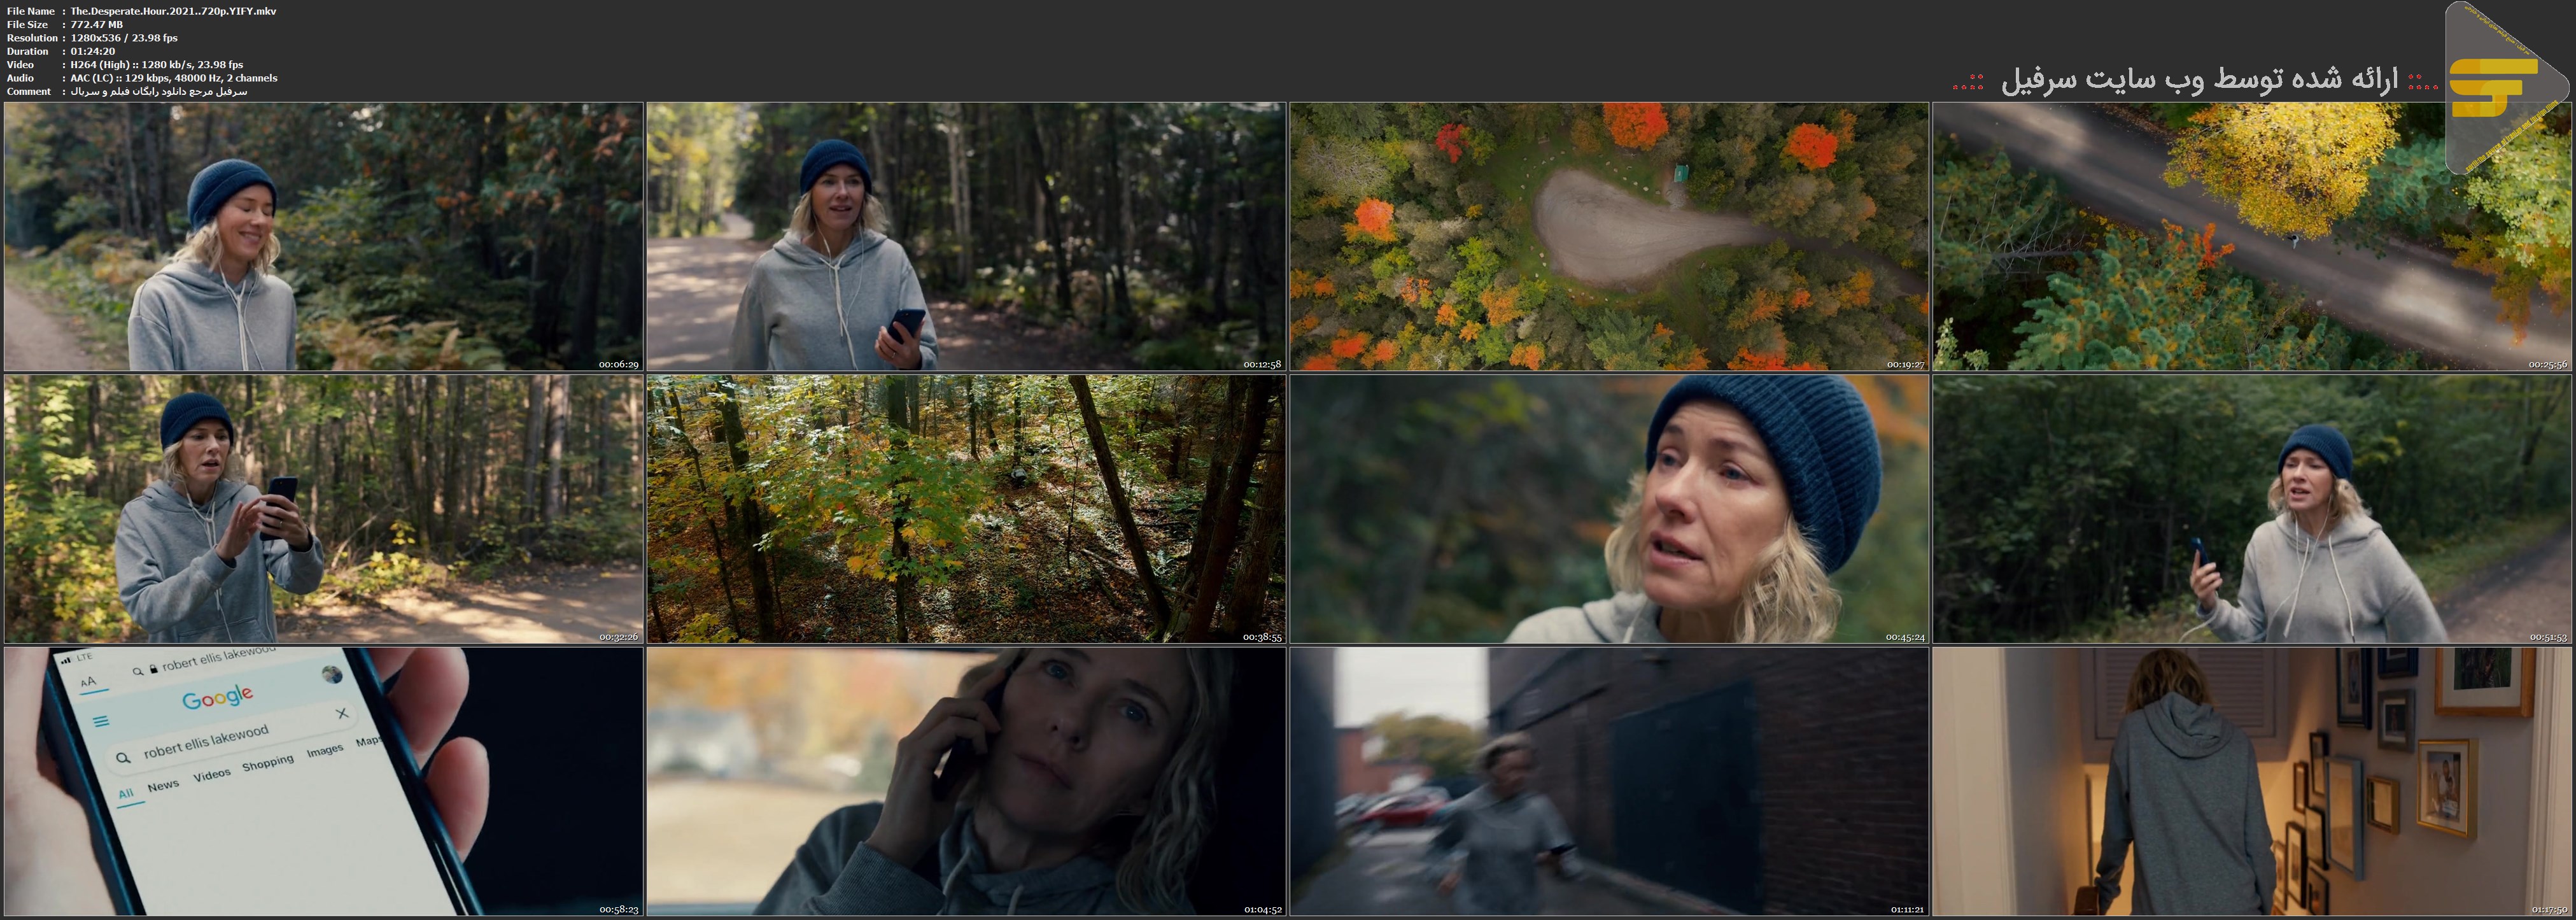The image size is (2576, 920).
Task: Tap the hamburger menu icon on Google page
Action: coord(101,721)
